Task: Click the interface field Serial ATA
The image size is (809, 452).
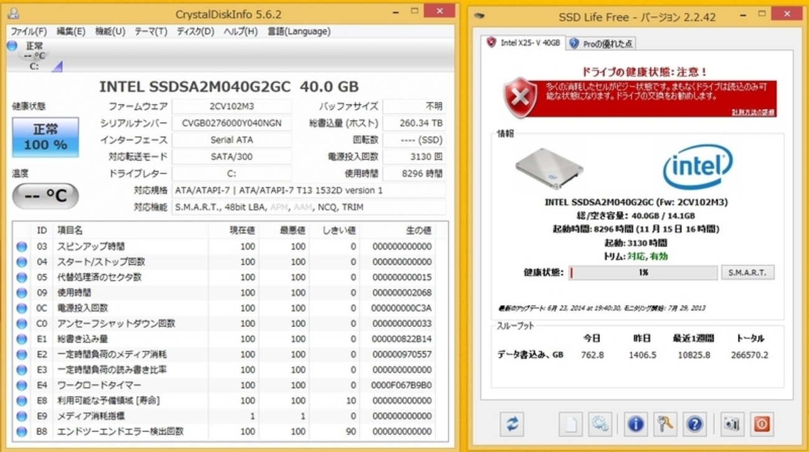Action: pyautogui.click(x=232, y=140)
